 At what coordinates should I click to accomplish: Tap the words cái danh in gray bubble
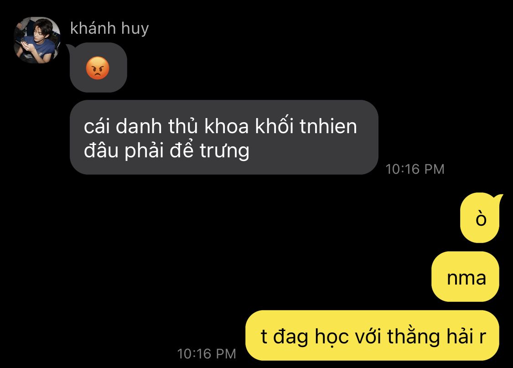(x=123, y=126)
